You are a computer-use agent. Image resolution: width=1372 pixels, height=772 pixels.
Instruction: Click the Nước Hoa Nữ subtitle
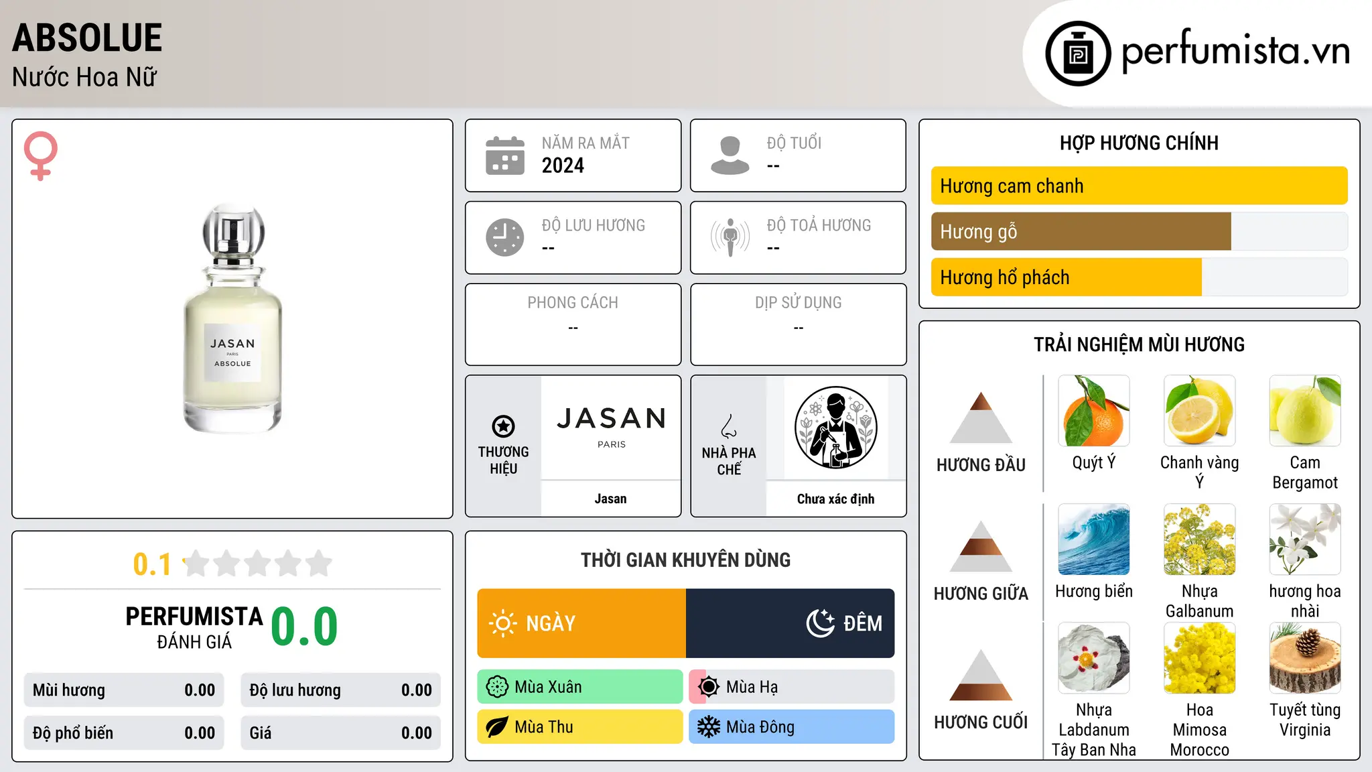click(84, 77)
